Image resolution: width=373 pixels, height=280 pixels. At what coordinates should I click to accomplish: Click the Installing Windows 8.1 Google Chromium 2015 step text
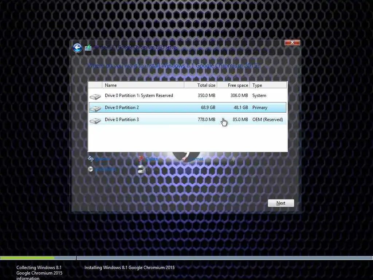(x=129, y=268)
